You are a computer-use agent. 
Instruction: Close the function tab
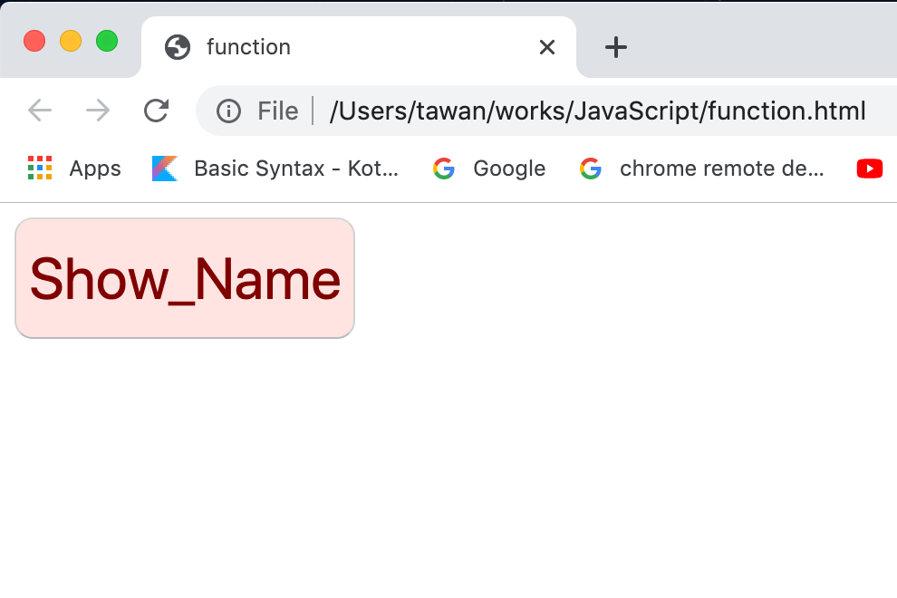547,47
